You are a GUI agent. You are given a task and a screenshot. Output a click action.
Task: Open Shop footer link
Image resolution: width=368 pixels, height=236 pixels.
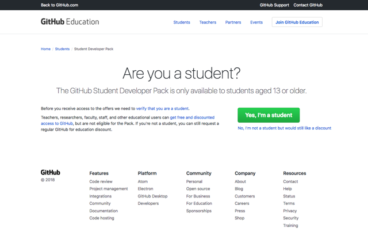(x=240, y=218)
